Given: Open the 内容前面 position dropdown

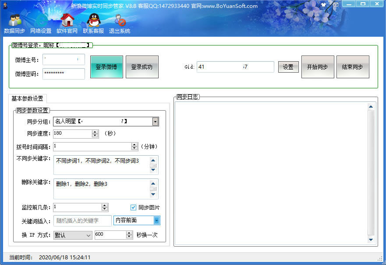Looking at the screenshot, I should pos(156,220).
